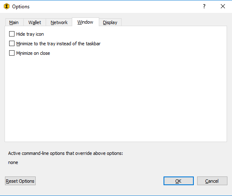Click the 'Minimize on close' label text
Screen dimensions: 232x196
33,53
